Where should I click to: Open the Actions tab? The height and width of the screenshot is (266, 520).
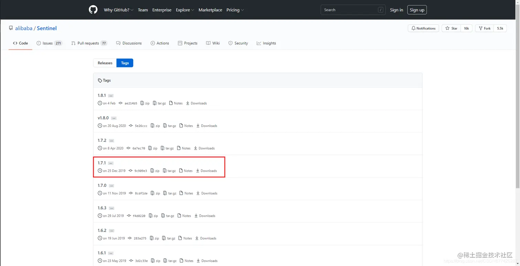(160, 43)
